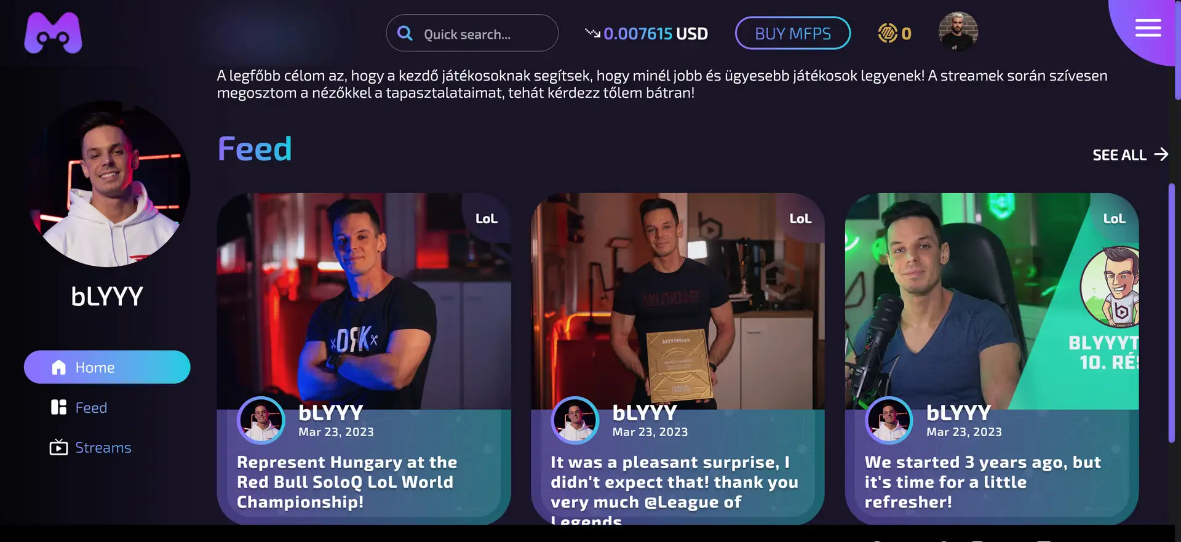Select the Home sidebar item
Screen dimensions: 1181x542
point(107,367)
